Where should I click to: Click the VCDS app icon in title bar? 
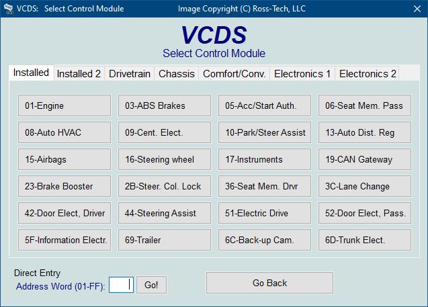coord(9,9)
